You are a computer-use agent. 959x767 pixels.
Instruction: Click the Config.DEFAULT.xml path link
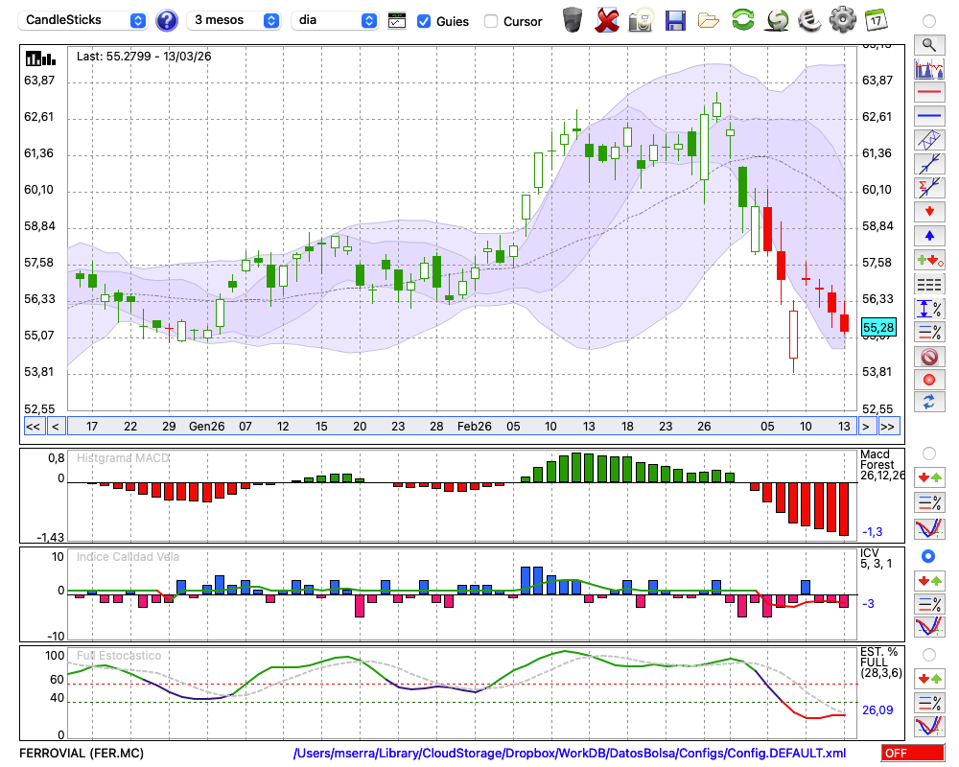point(570,753)
